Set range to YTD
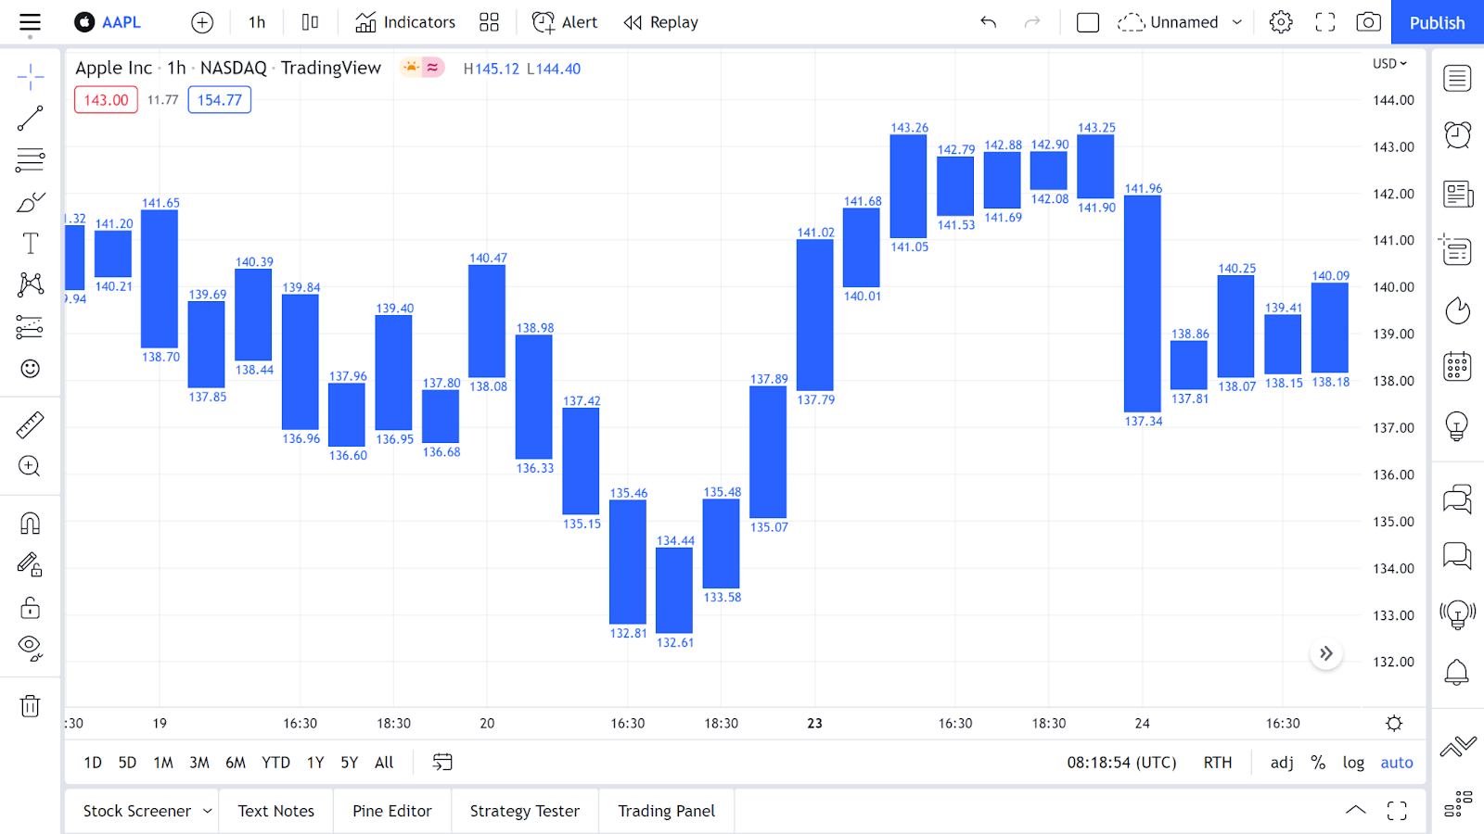 pos(275,763)
